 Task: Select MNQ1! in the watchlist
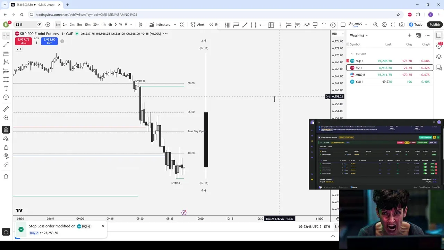click(x=390, y=75)
